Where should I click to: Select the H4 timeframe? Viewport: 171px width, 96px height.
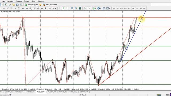coord(133,8)
